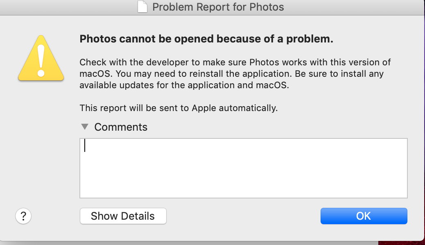Focus the Comments text box

click(243, 168)
